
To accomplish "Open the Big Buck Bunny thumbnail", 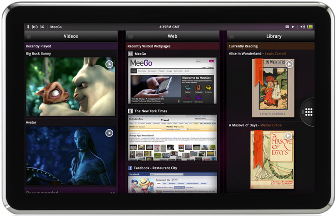I will pyautogui.click(x=70, y=87).
